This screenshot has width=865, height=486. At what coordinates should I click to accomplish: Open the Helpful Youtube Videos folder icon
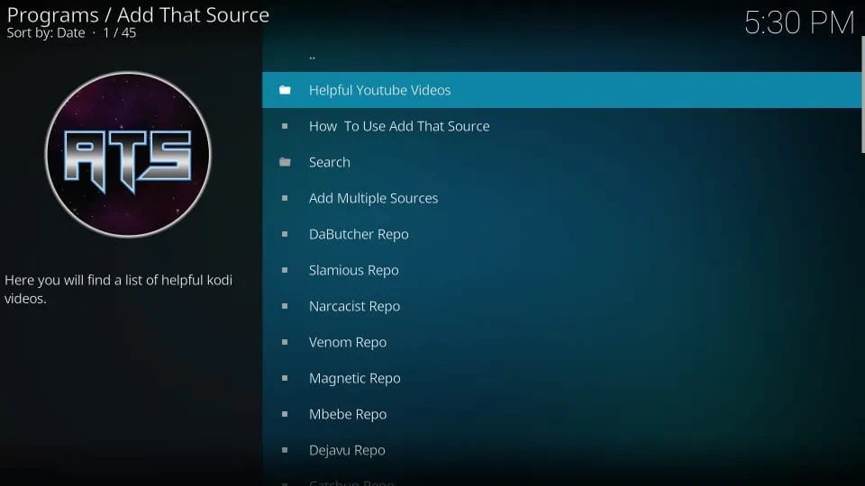pos(285,90)
